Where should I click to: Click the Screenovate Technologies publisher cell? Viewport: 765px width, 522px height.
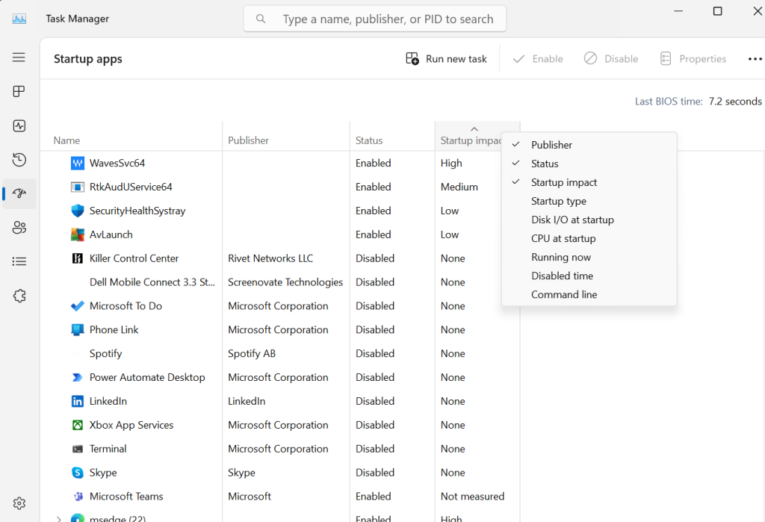pyautogui.click(x=285, y=282)
